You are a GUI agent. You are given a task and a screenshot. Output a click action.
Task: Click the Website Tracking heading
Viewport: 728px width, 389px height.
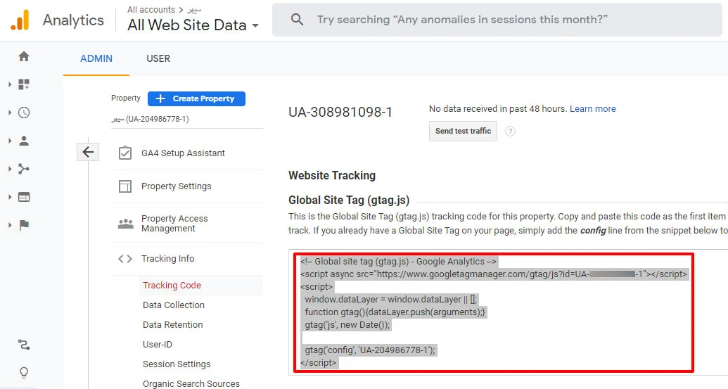pyautogui.click(x=332, y=175)
